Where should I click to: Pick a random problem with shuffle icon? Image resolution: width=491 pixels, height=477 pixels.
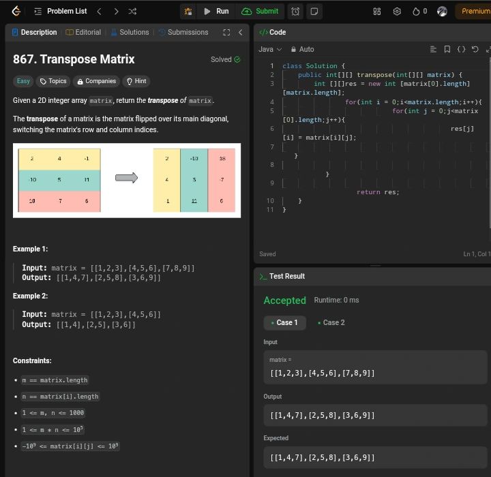(132, 11)
